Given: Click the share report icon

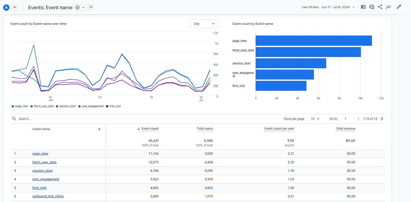Looking at the screenshot, I should (380, 7).
